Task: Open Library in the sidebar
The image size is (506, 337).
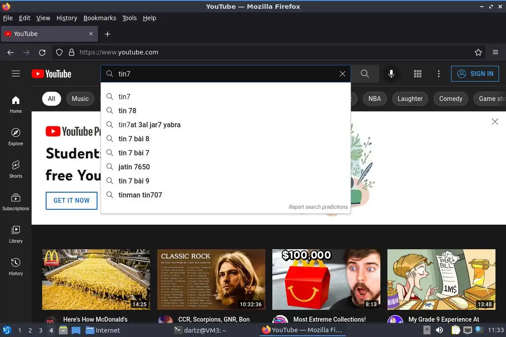Action: tap(16, 234)
